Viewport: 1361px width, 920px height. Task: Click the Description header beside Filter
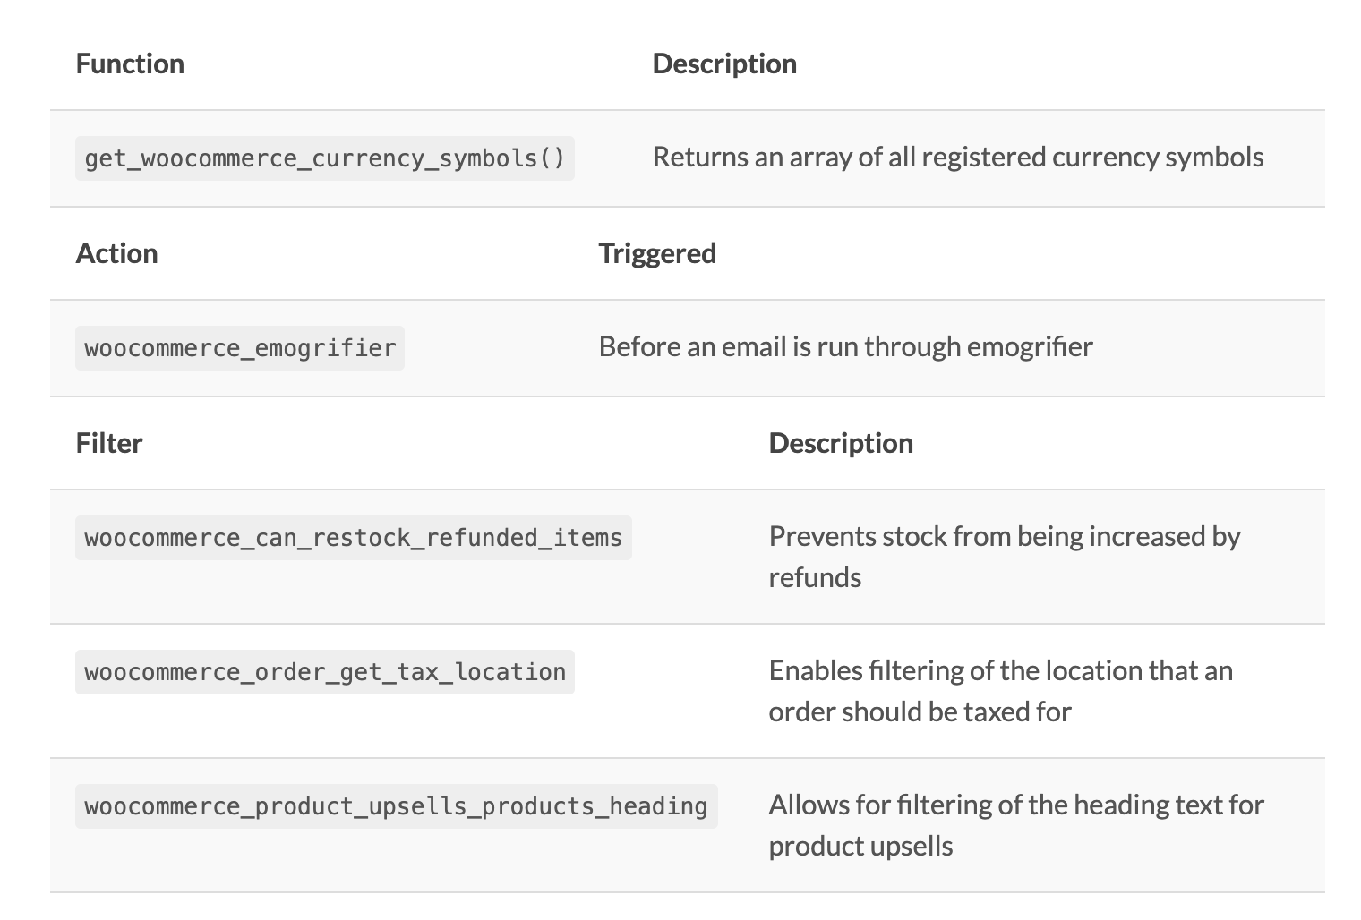(841, 443)
